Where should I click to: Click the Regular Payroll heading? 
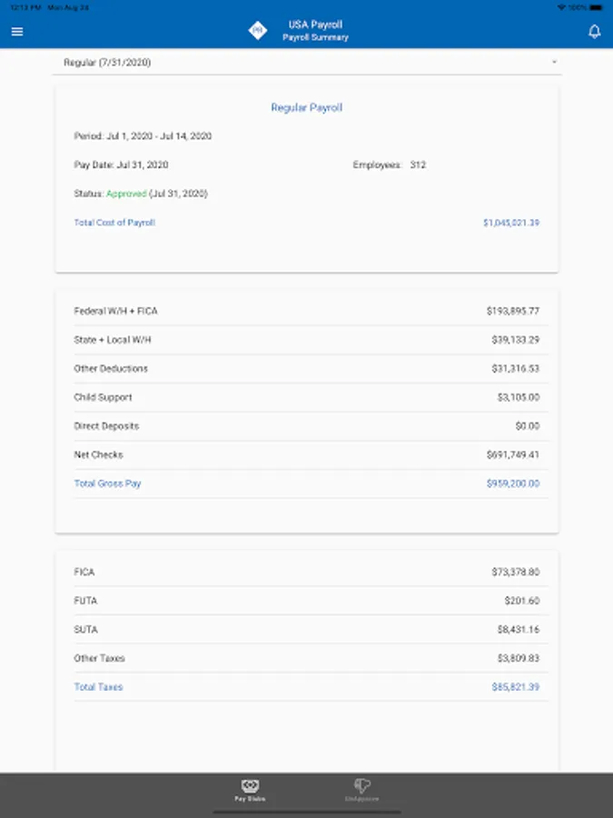(306, 107)
